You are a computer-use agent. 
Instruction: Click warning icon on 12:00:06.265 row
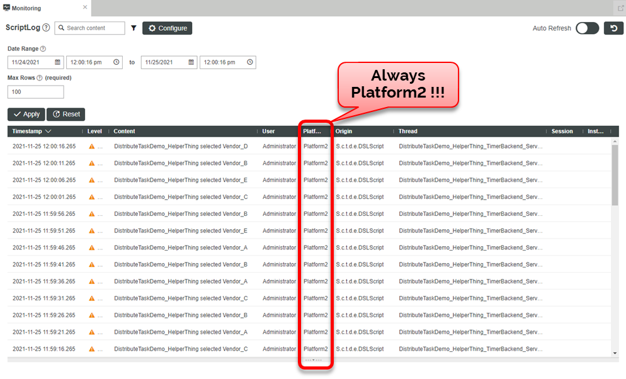click(92, 180)
